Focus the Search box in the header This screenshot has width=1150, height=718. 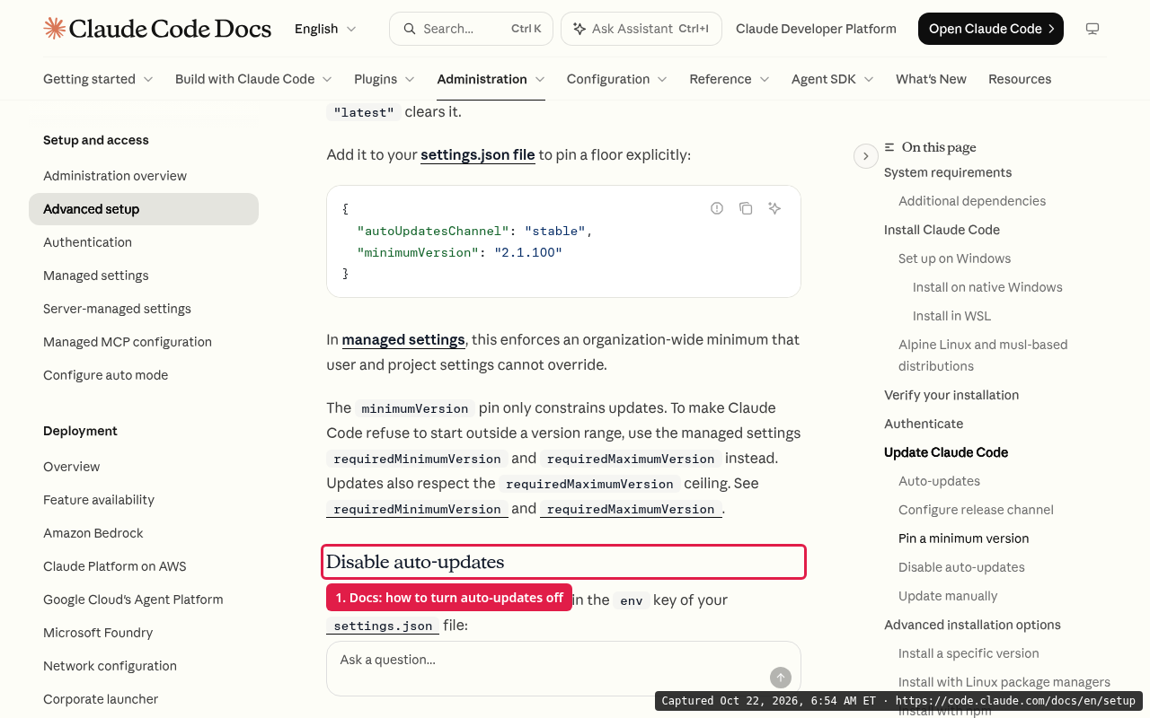471,29
